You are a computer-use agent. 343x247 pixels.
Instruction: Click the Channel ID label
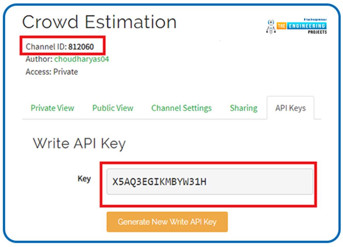(46, 47)
